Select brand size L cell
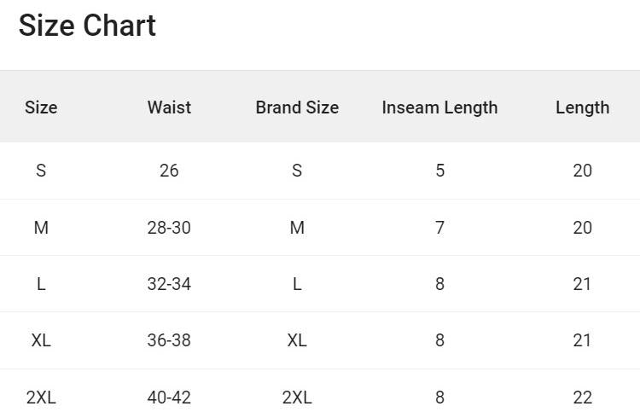This screenshot has height=412, width=640. (297, 284)
